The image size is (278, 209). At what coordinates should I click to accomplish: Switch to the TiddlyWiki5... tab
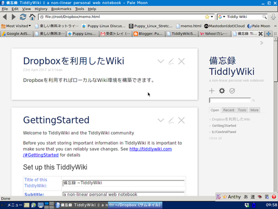point(182,34)
